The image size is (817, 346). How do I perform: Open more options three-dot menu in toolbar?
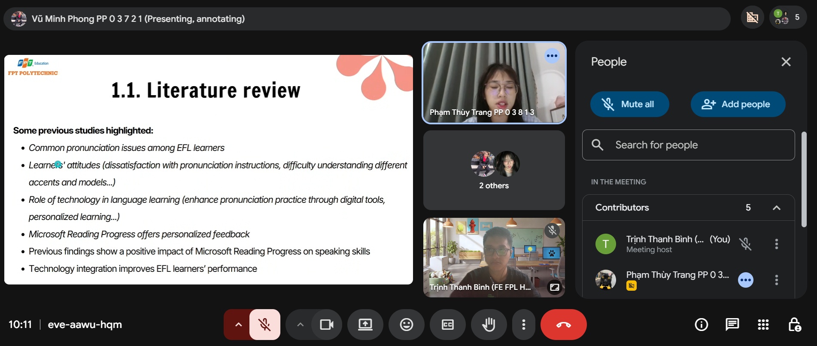(523, 325)
